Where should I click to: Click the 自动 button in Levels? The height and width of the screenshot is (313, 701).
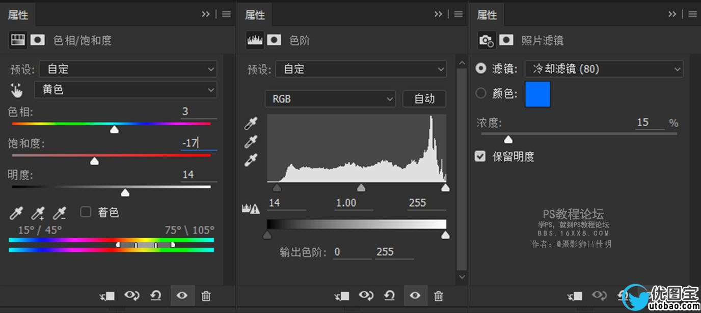pyautogui.click(x=424, y=99)
